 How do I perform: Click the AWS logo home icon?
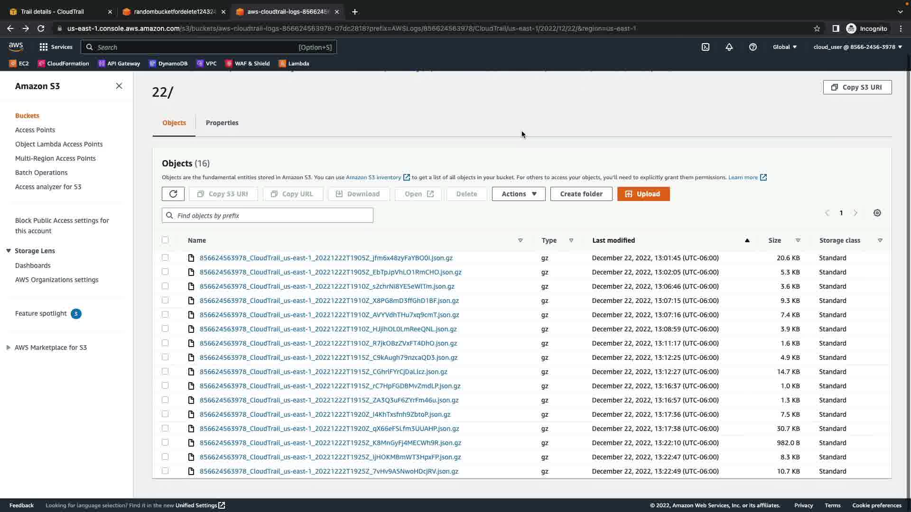[16, 46]
